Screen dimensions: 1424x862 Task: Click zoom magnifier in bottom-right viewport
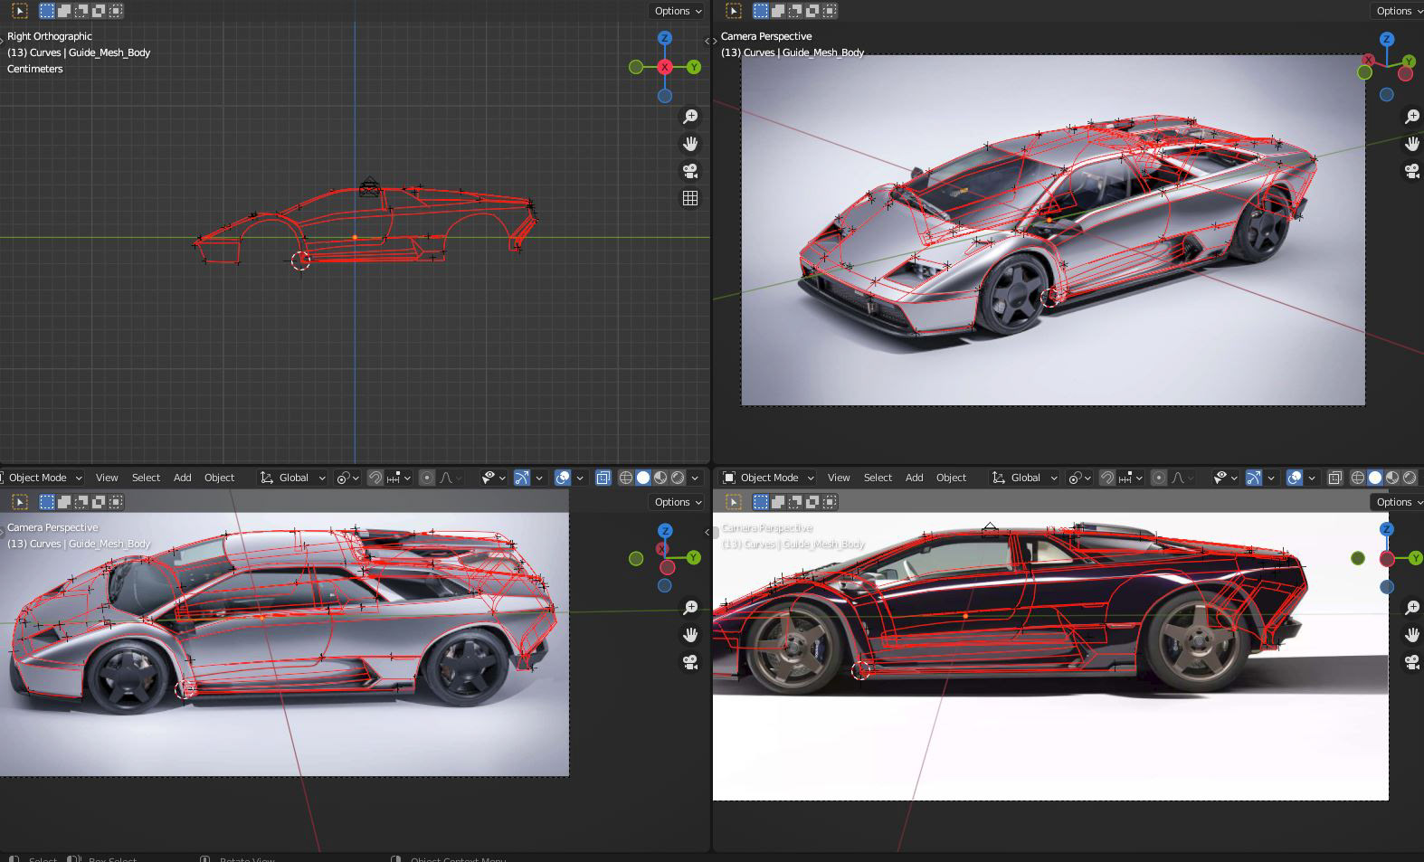1412,608
